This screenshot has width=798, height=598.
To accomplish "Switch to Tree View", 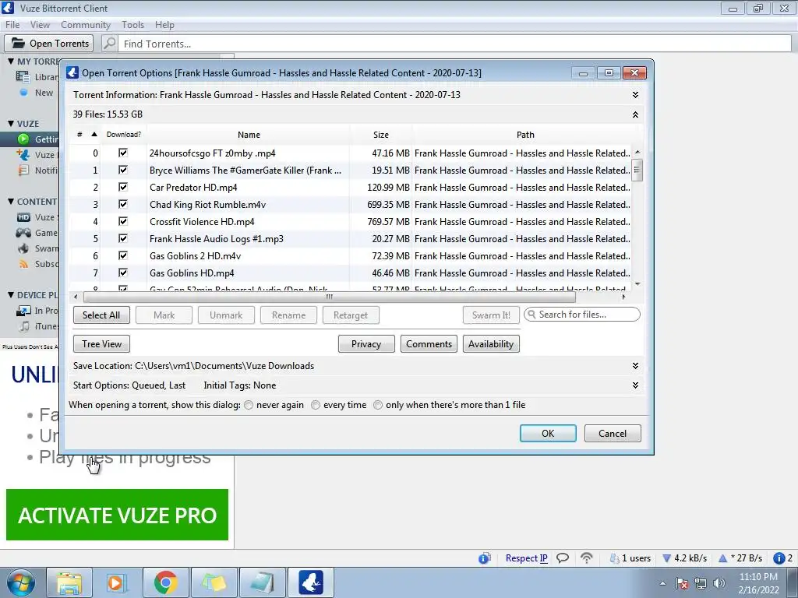I will pos(101,344).
